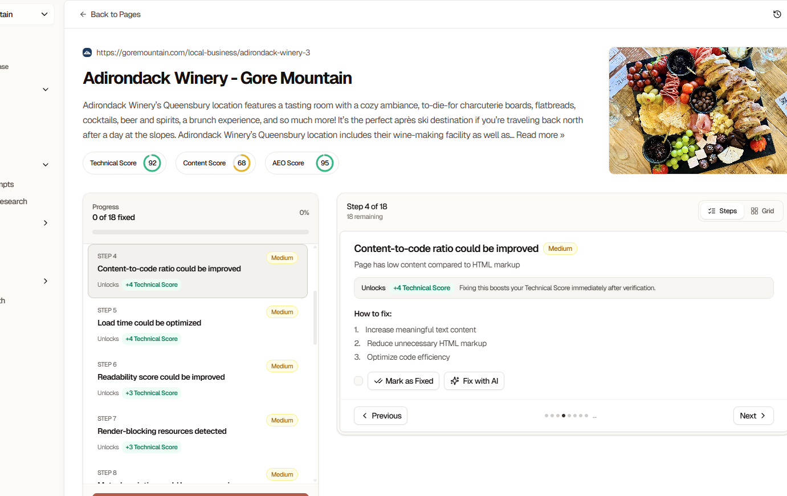Screen dimensions: 787x496
Task: Select Step 4 Content-to-code ratio item
Action: tap(198, 271)
